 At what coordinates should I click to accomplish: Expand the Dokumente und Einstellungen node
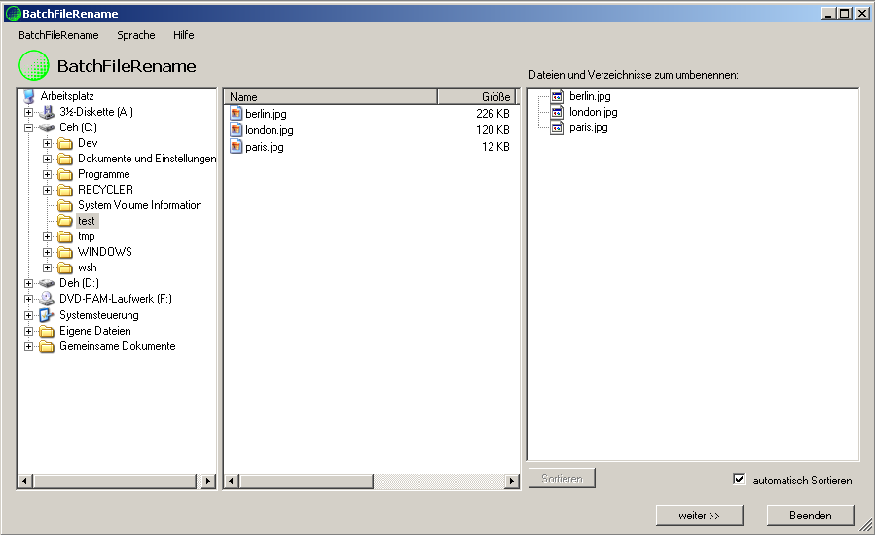[48, 159]
